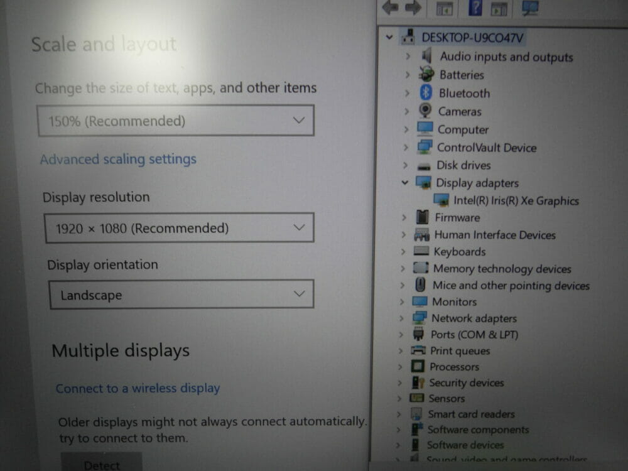Select the Disk drives row
The width and height of the screenshot is (628, 471).
pyautogui.click(x=463, y=165)
